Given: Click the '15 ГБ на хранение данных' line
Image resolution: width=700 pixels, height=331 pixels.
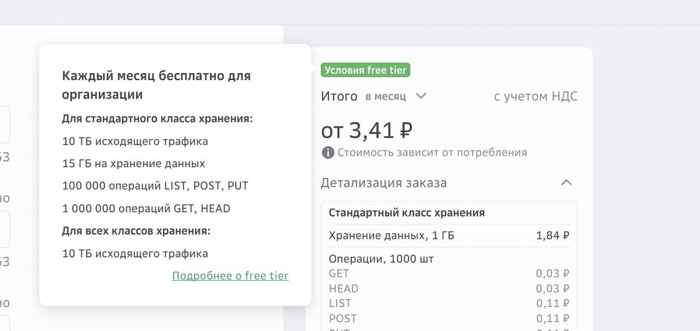Looking at the screenshot, I should coord(134,163).
